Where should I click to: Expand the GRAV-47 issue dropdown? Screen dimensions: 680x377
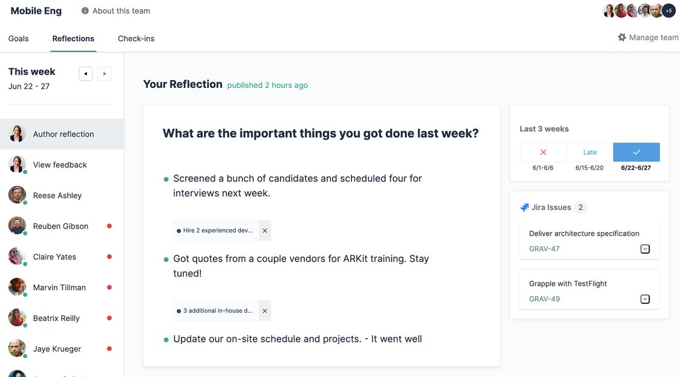645,249
